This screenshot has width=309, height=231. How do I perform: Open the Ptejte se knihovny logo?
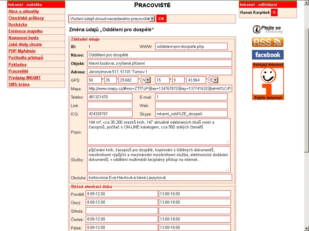point(268,29)
